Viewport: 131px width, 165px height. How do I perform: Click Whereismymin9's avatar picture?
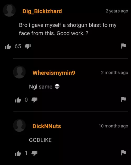pyautogui.click(x=19, y=72)
